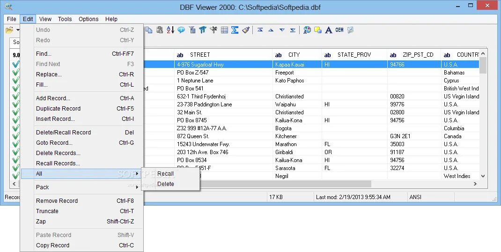The height and width of the screenshot is (252, 501).
Task: Toggle checkmark on the Freeport record row
Action: [x=15, y=73]
